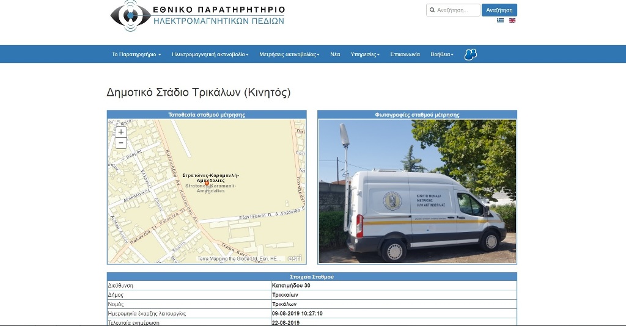
Task: Click the orange map location marker
Action: click(207, 184)
